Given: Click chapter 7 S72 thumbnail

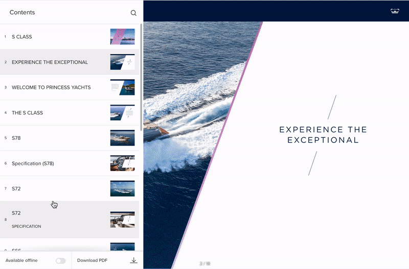Looking at the screenshot, I should (x=122, y=188).
